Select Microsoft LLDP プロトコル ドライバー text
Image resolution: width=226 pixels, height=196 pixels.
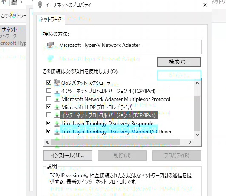98,107
